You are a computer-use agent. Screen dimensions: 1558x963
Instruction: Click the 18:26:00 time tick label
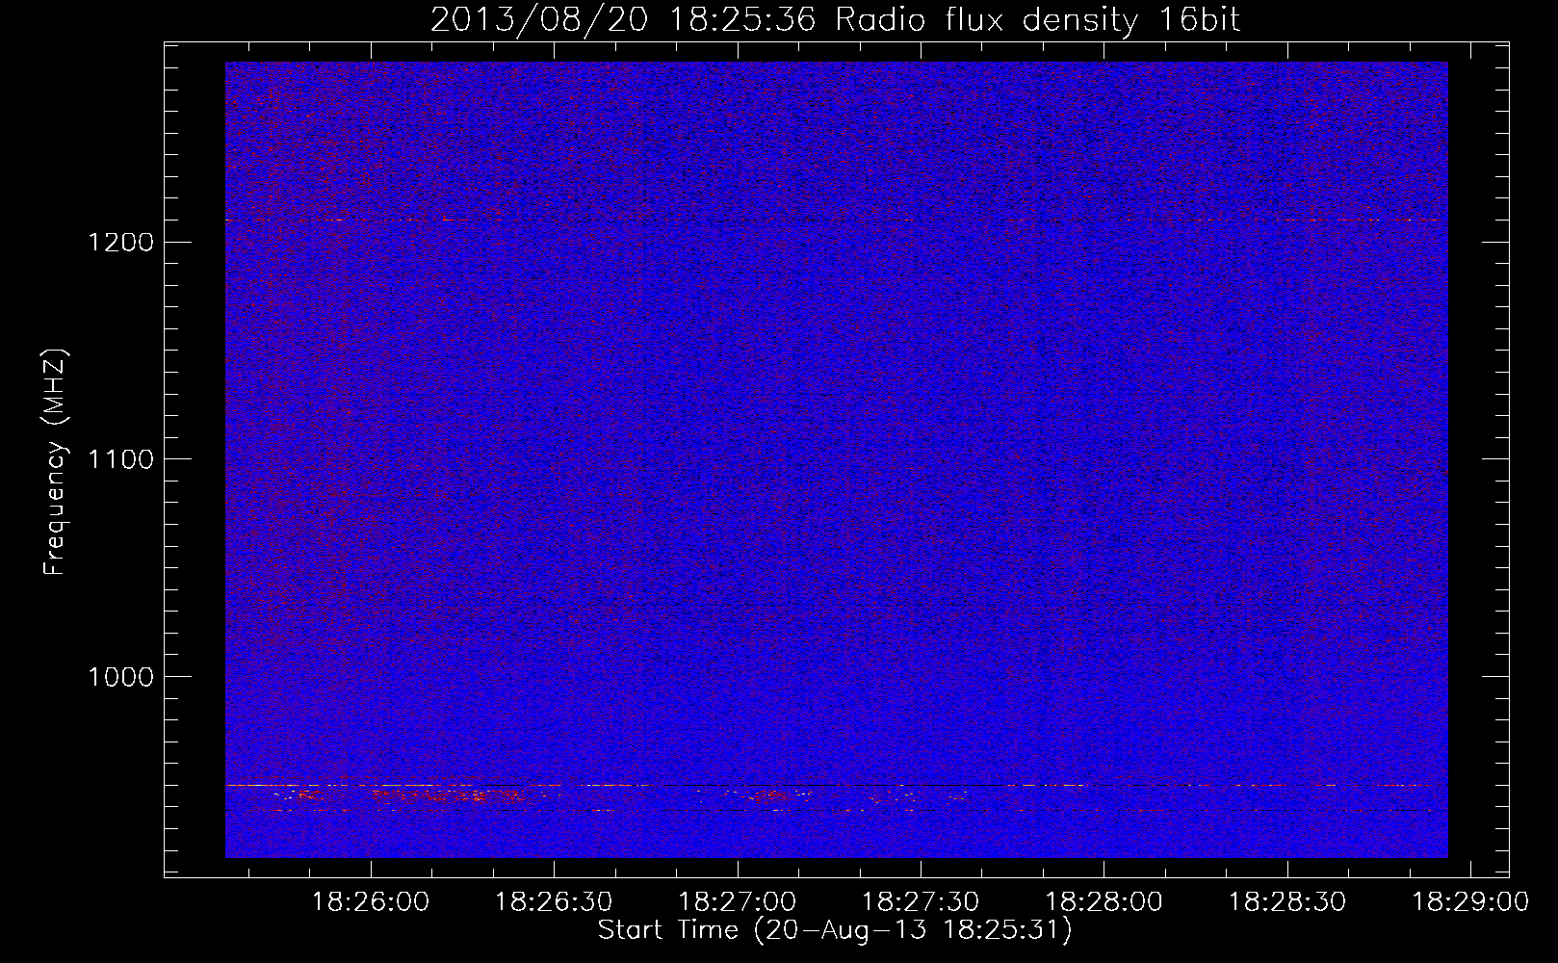(371, 902)
